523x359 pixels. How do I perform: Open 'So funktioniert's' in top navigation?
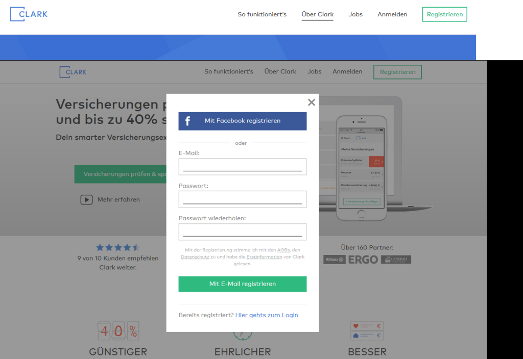262,14
